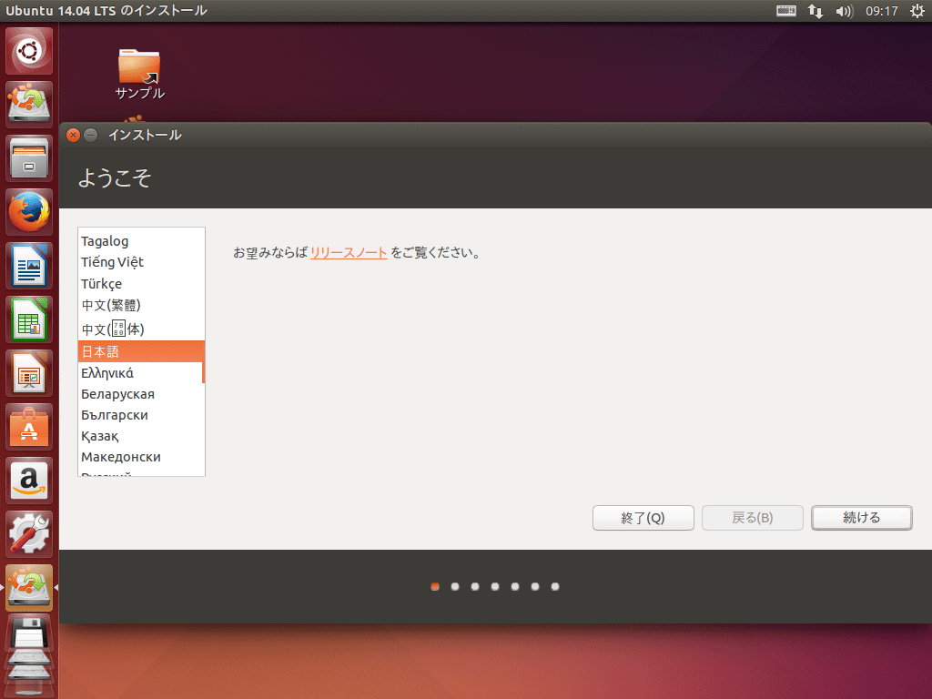Click the 終了(Q) quit button
This screenshot has width=932, height=699.
coord(643,518)
